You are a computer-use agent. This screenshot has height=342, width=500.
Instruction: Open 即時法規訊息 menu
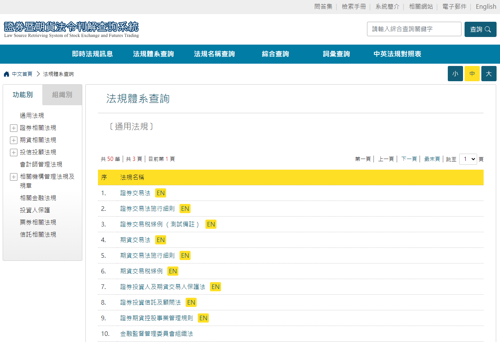tap(93, 54)
